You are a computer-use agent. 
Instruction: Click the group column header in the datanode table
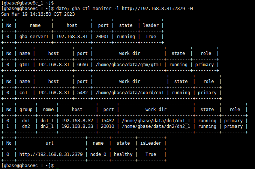(x=26, y=110)
